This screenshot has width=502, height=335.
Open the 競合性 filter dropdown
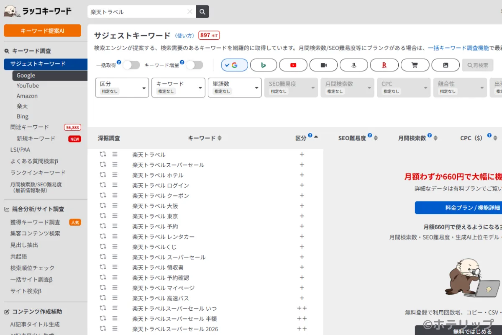[460, 88]
